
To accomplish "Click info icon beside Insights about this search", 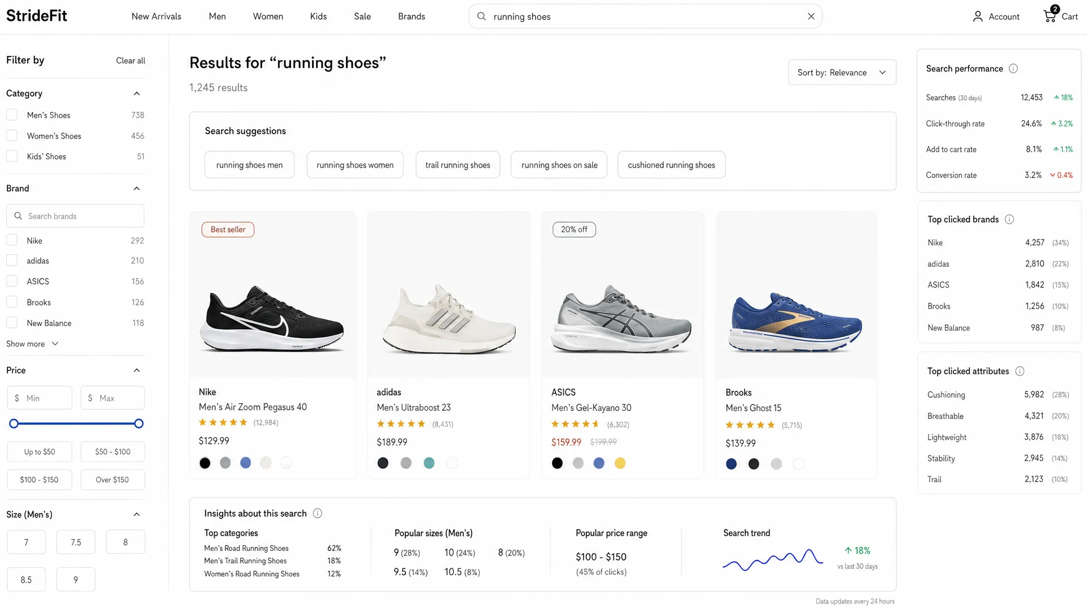I will pos(318,514).
